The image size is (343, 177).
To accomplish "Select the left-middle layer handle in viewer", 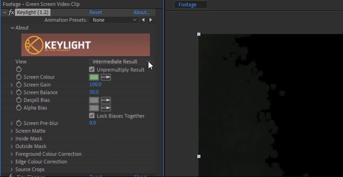I will point(199,157).
